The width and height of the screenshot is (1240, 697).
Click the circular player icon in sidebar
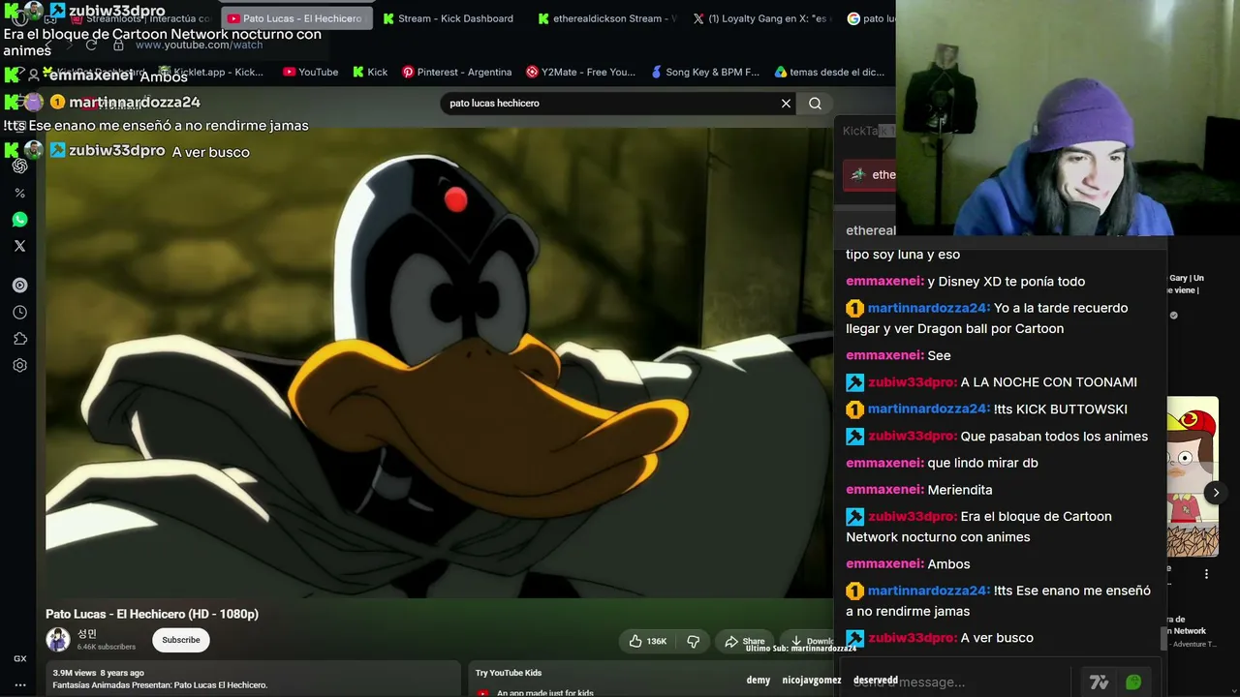(x=19, y=286)
